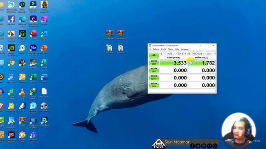The width and height of the screenshot is (266, 149).
Task: Open the Google Slides desktop shortcut
Action: 11,107
